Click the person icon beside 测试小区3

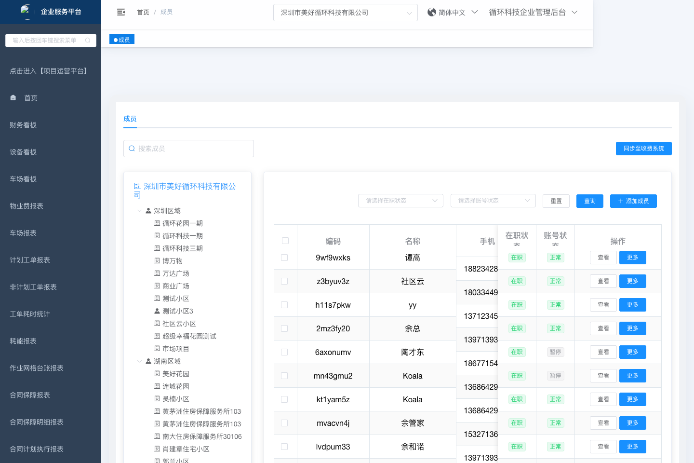coord(157,311)
